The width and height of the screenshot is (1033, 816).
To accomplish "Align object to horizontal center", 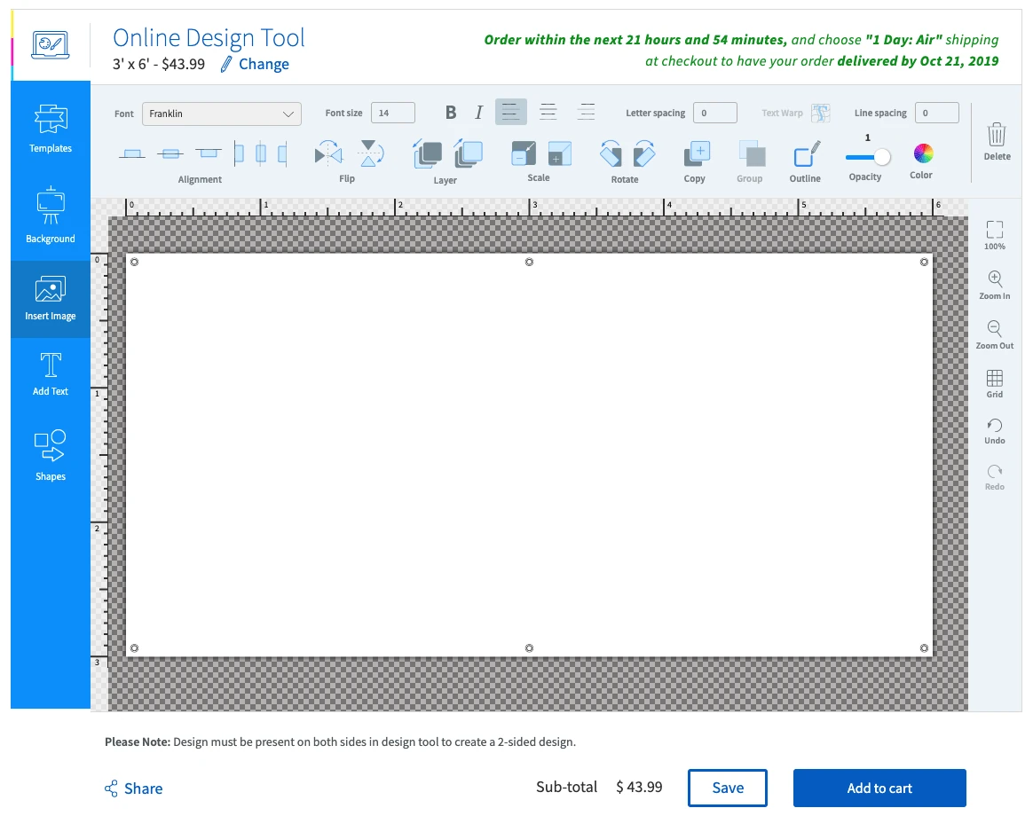I will click(x=261, y=154).
